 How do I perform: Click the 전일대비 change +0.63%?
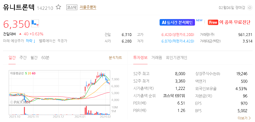(x=36, y=34)
